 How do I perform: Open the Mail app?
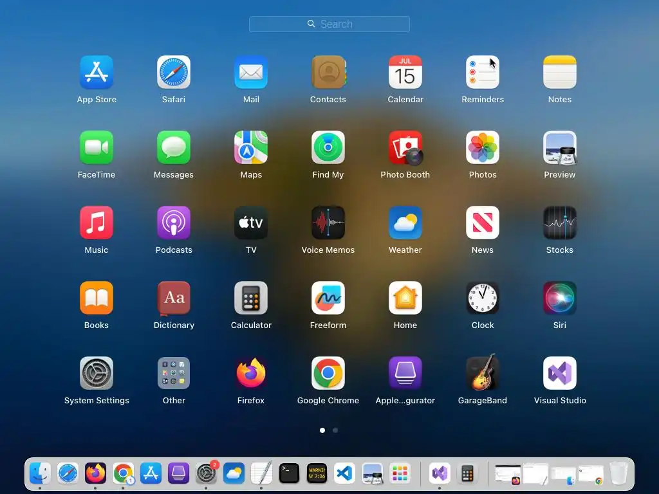[251, 72]
